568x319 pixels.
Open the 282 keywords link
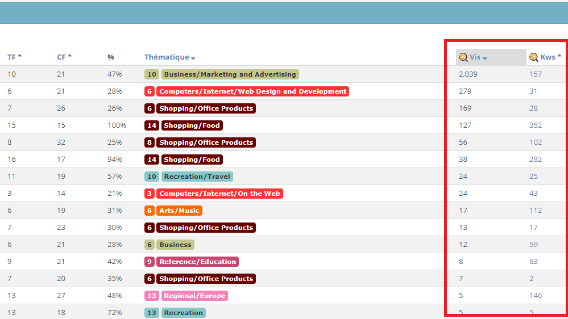coord(536,159)
